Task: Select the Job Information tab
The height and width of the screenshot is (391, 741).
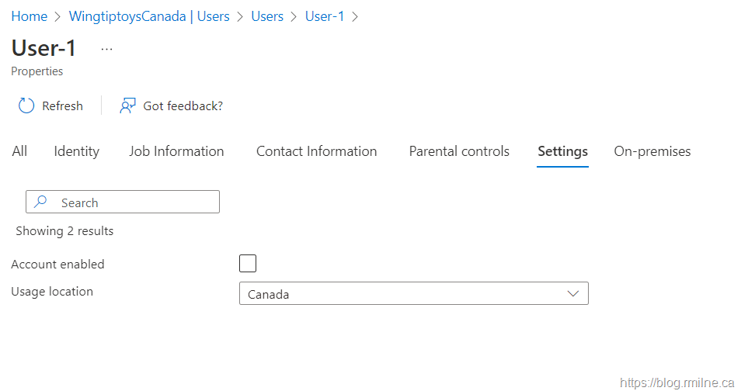Action: 176,151
